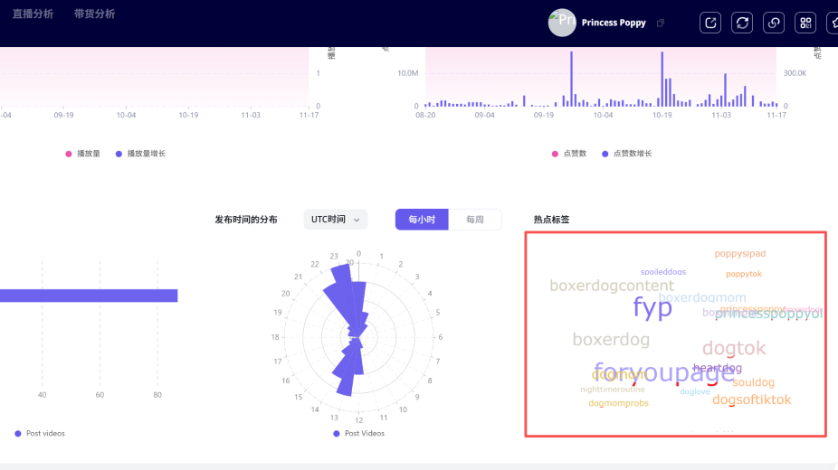Viewport: 838px width, 470px height.
Task: Switch to the 直播分析 tab
Action: point(33,14)
